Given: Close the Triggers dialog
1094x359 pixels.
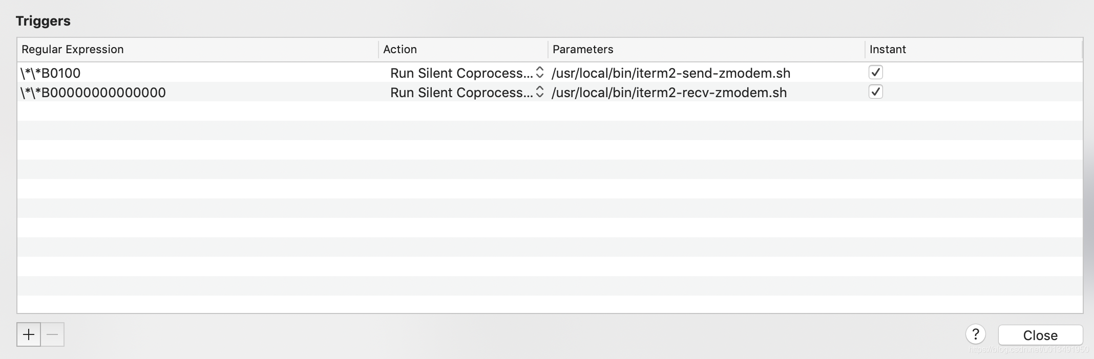Looking at the screenshot, I should click(1040, 335).
